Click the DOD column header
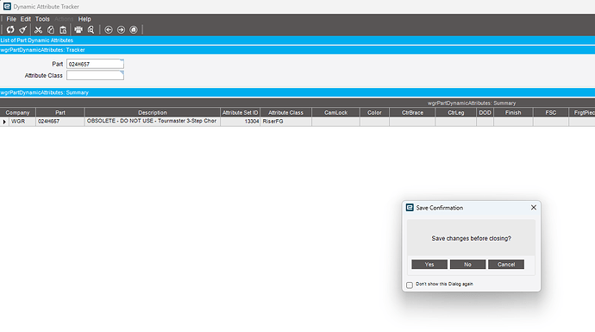Viewport: 595px width, 332px height. (x=485, y=112)
